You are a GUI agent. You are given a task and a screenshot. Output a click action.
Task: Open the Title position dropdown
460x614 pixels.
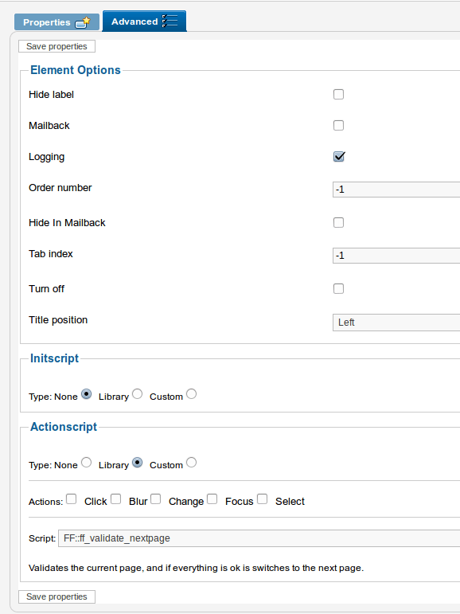click(x=396, y=323)
